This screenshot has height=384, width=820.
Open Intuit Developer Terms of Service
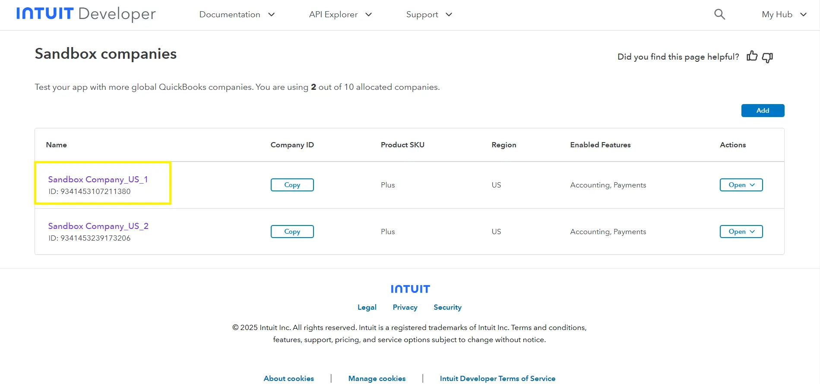(x=497, y=378)
